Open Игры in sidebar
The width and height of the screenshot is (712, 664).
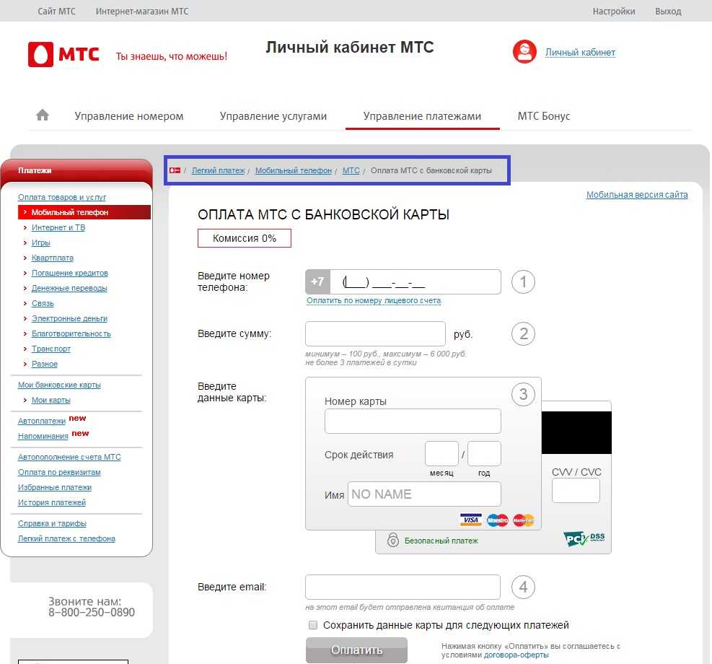click(x=41, y=243)
